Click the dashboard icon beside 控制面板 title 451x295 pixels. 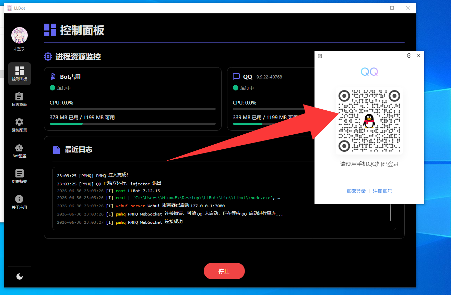pyautogui.click(x=50, y=30)
